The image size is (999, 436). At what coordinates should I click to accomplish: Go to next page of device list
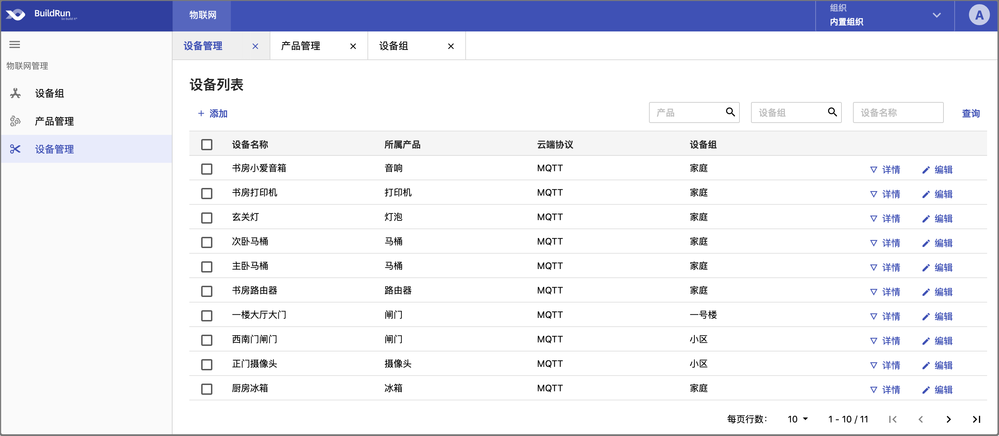point(949,419)
